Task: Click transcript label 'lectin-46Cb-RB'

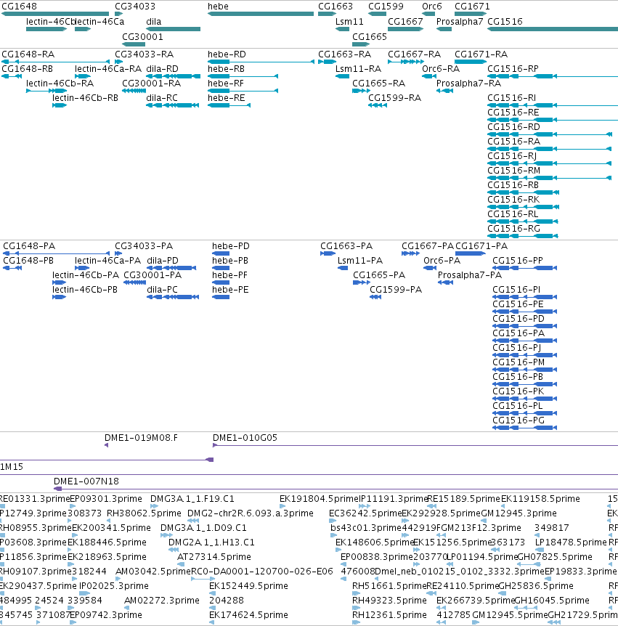Action: coord(85,98)
